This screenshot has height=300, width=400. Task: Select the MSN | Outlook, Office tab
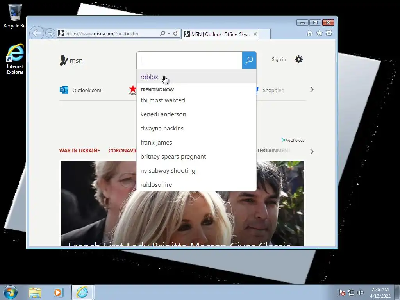coord(220,34)
